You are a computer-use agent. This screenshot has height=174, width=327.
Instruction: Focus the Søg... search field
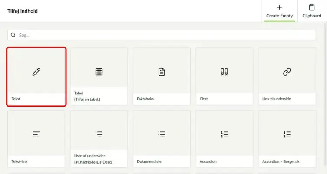click(x=162, y=35)
